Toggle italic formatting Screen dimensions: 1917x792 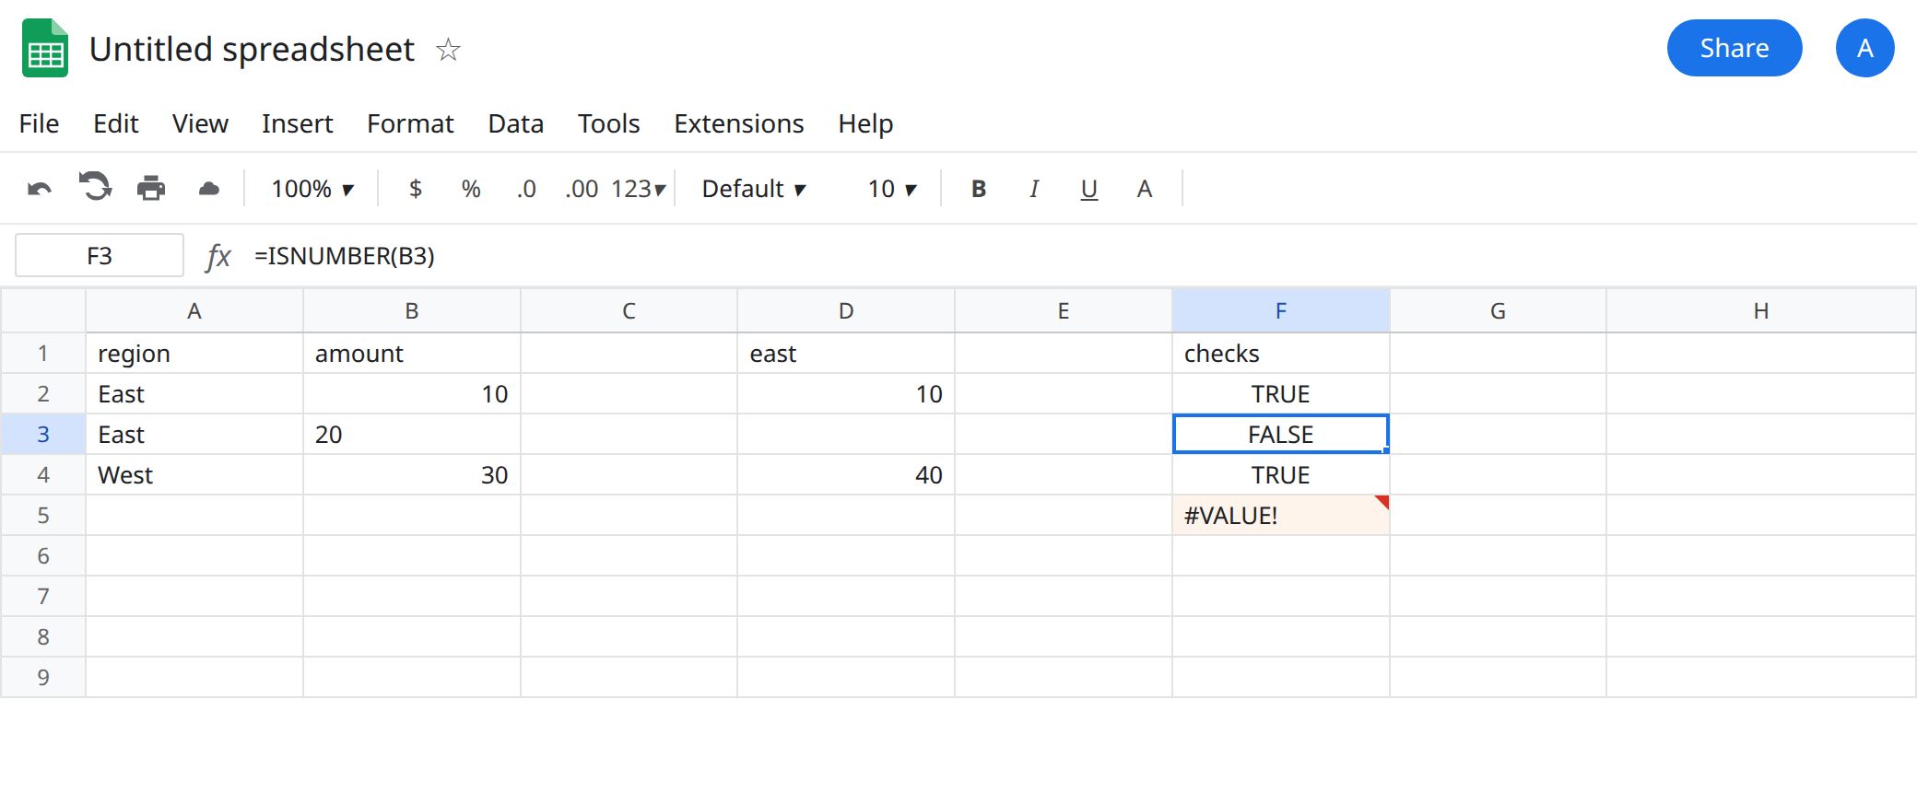coord(1034,189)
